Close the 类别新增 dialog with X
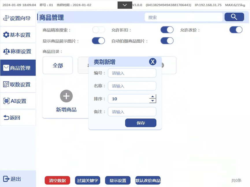Image resolution: width=250 pixels, height=187 pixels. (x=153, y=61)
